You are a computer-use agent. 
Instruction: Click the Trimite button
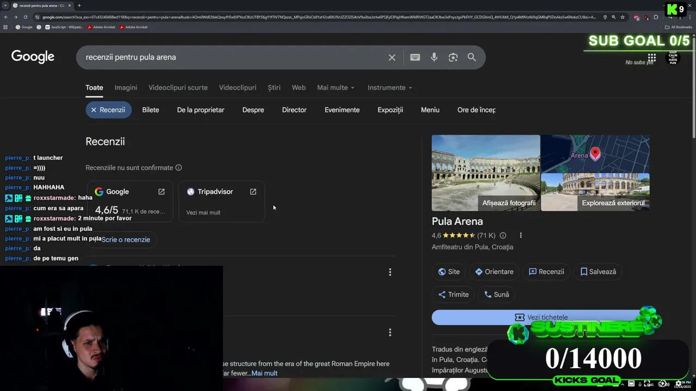tap(453, 294)
